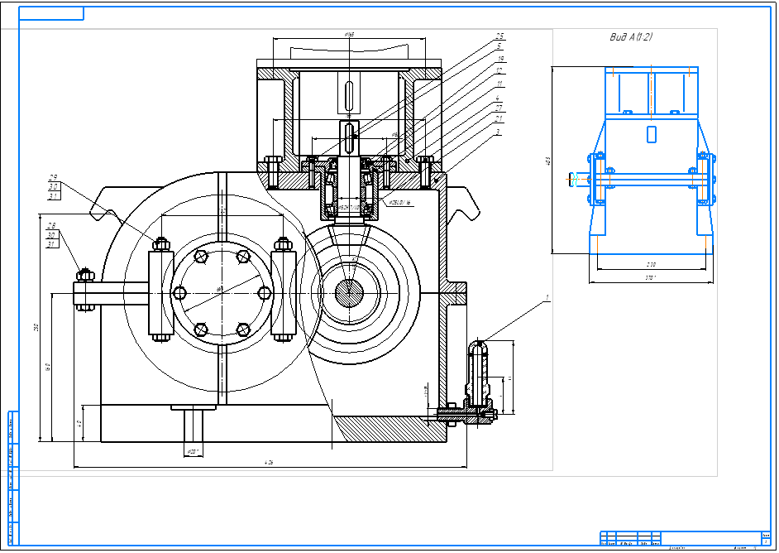Select part callout number 3
Viewport: 779px width, 553px height.
(x=498, y=132)
